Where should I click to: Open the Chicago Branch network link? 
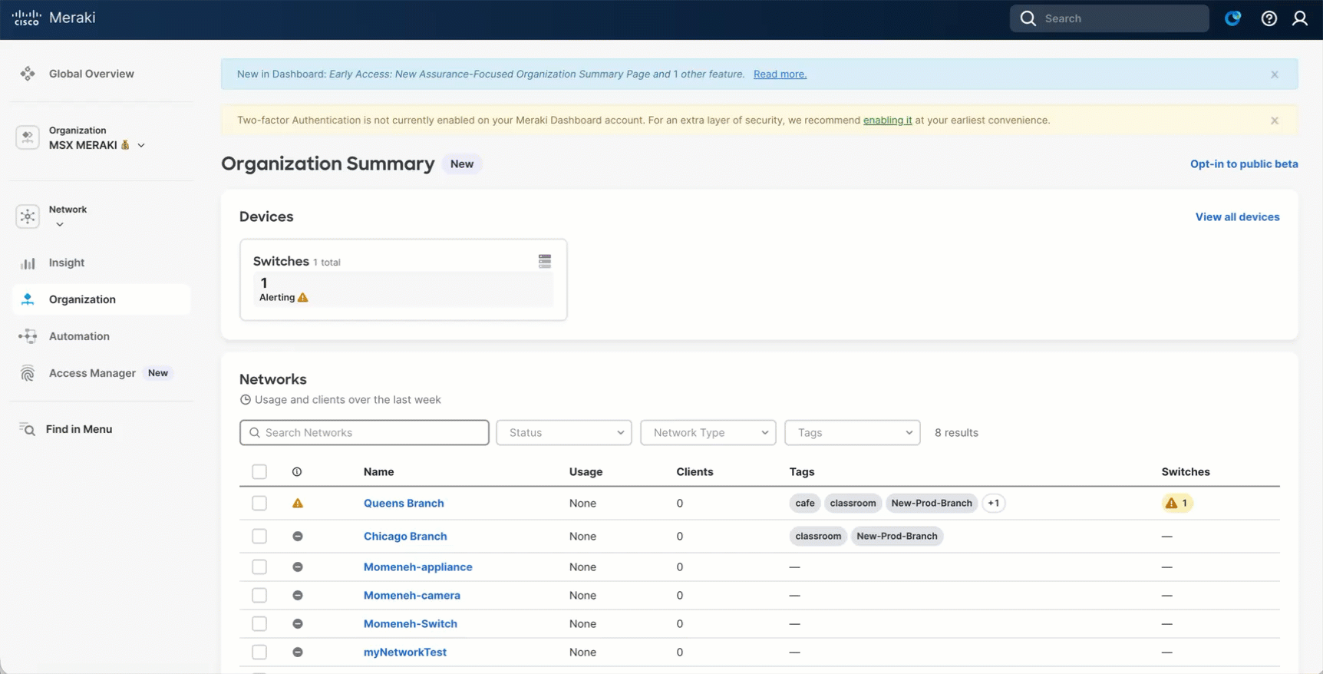405,536
